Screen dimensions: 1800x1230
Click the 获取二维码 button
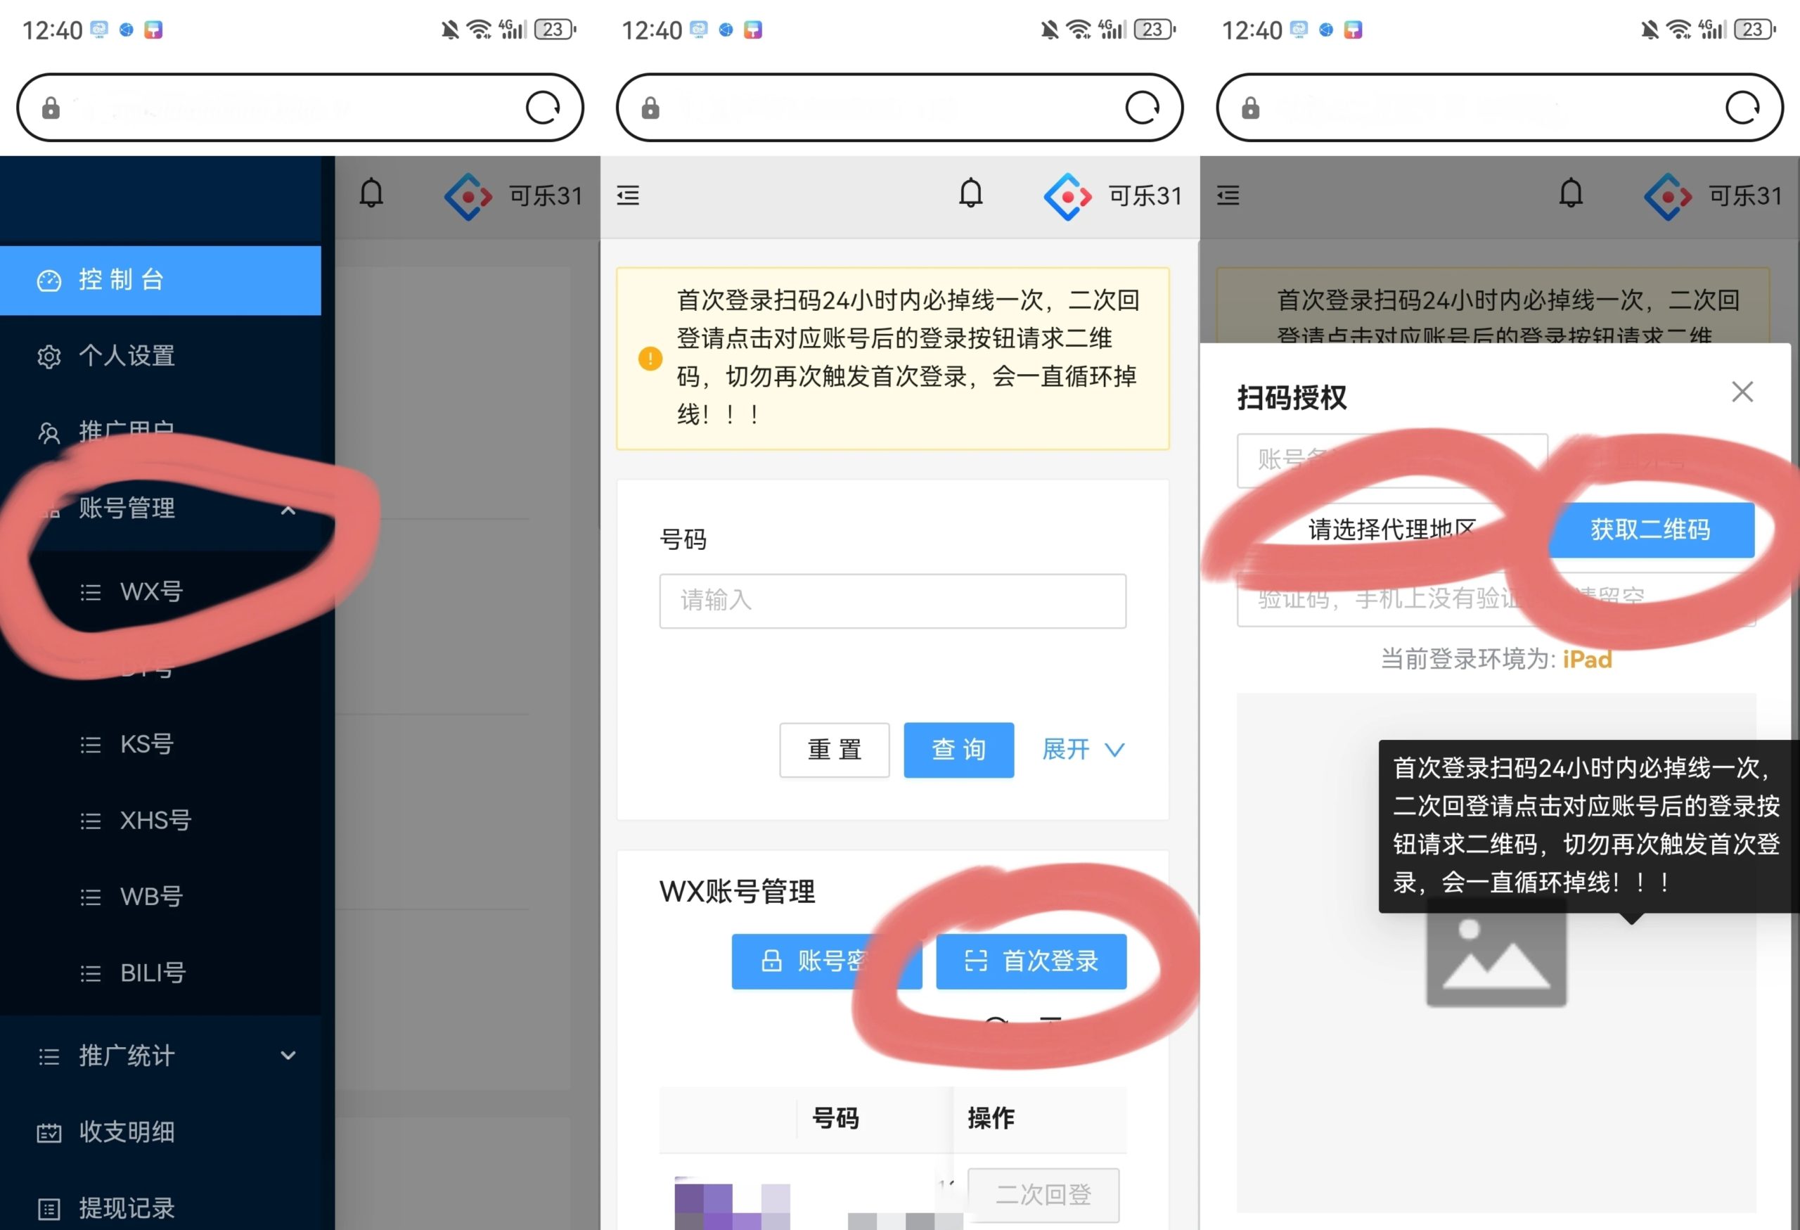pos(1652,530)
